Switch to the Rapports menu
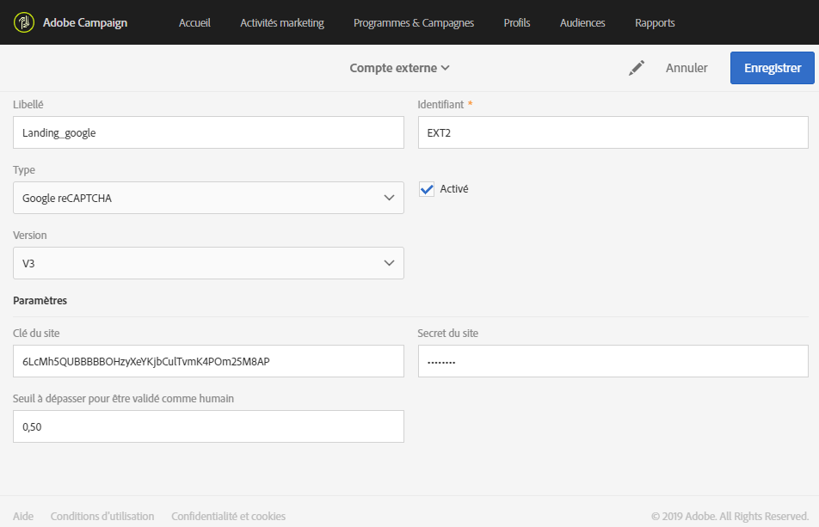Viewport: 819px width, 527px height. click(655, 23)
